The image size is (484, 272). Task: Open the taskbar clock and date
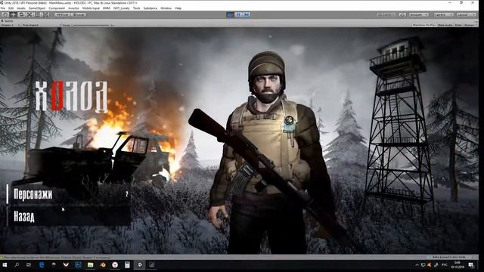tap(458, 265)
